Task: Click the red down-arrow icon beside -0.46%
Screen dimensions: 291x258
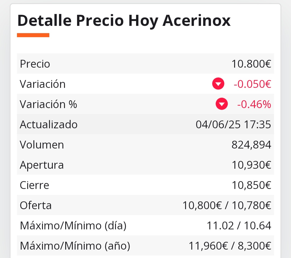Action: 221,104
